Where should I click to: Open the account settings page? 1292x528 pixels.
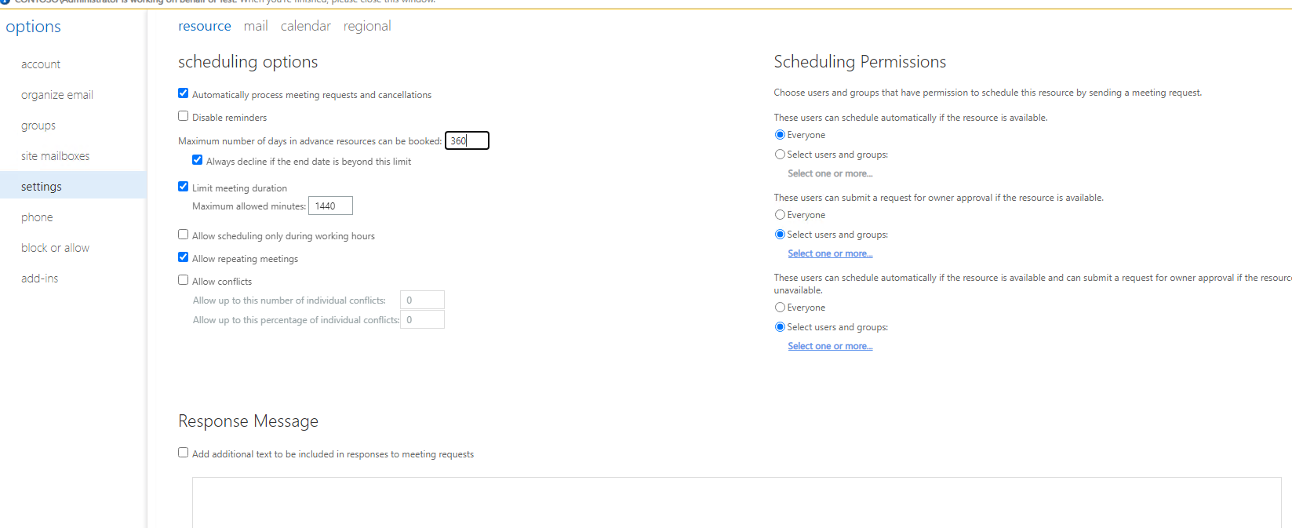(x=41, y=64)
